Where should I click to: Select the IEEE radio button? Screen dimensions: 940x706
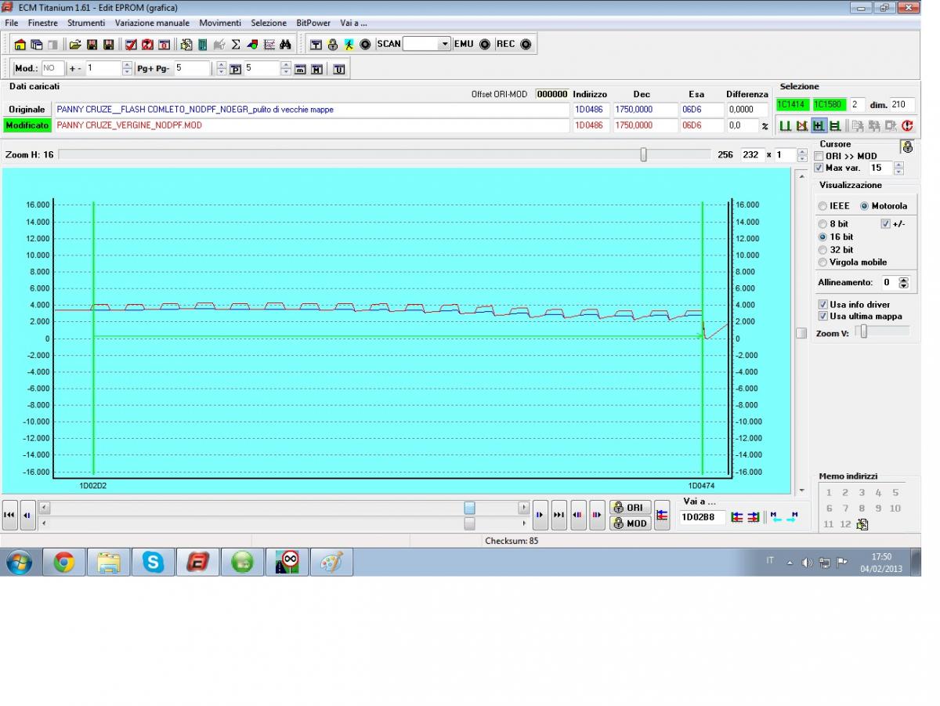click(x=822, y=206)
